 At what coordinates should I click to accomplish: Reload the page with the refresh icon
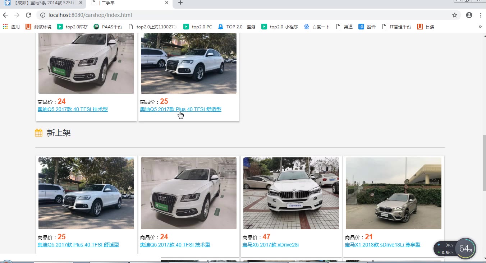click(28, 15)
